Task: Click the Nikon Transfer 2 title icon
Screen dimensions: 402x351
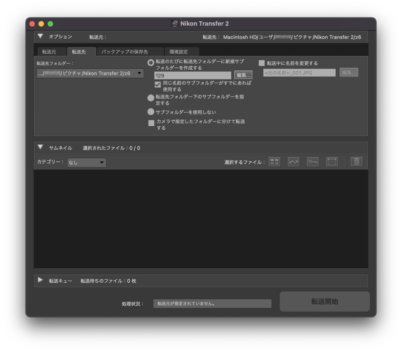Action: tap(175, 23)
